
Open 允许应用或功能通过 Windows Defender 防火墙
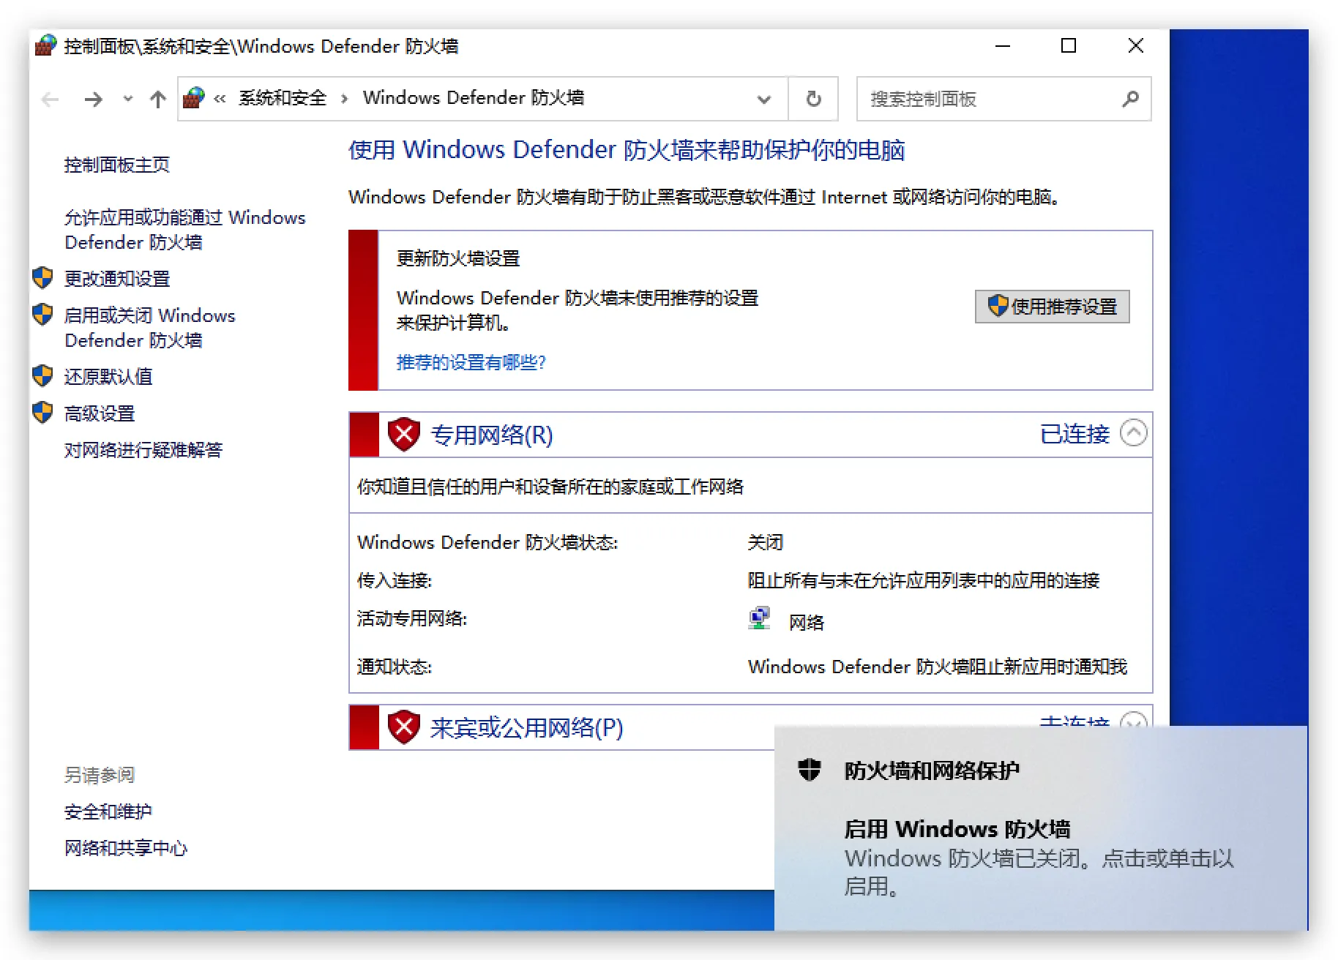coord(185,230)
